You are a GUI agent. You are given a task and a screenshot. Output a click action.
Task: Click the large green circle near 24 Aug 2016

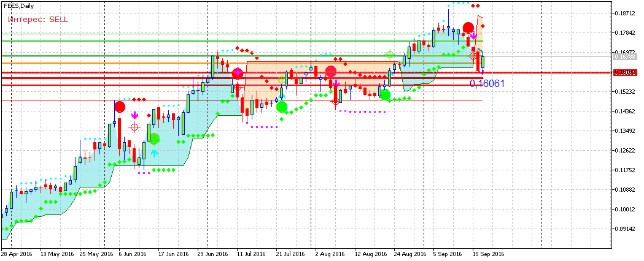coord(385,94)
